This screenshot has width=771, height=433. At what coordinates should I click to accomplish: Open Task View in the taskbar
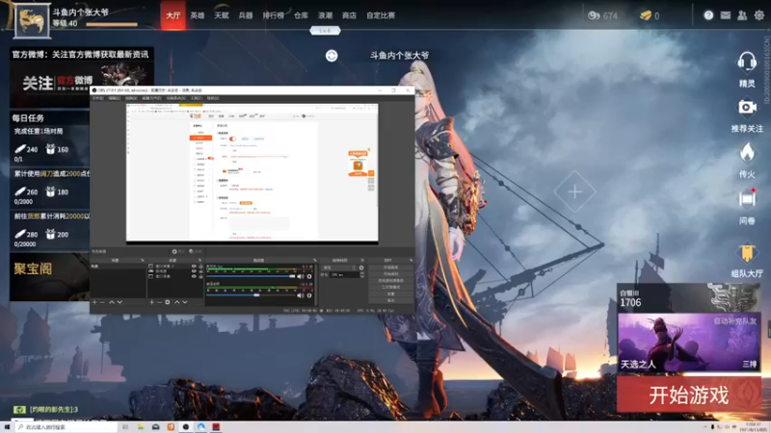pyautogui.click(x=125, y=427)
